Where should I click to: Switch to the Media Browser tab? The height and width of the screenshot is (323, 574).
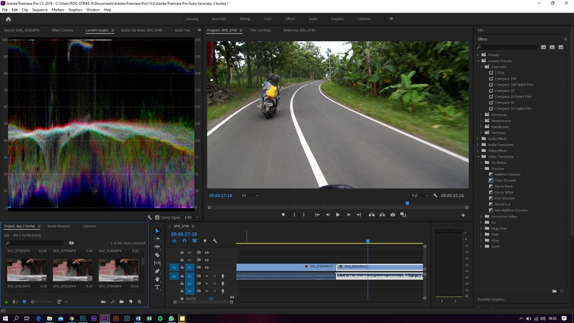59,226
